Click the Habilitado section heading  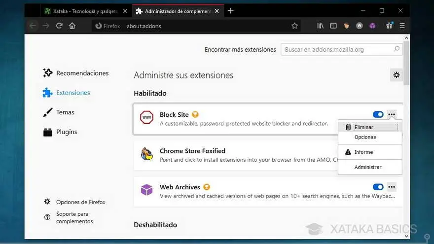click(x=150, y=93)
